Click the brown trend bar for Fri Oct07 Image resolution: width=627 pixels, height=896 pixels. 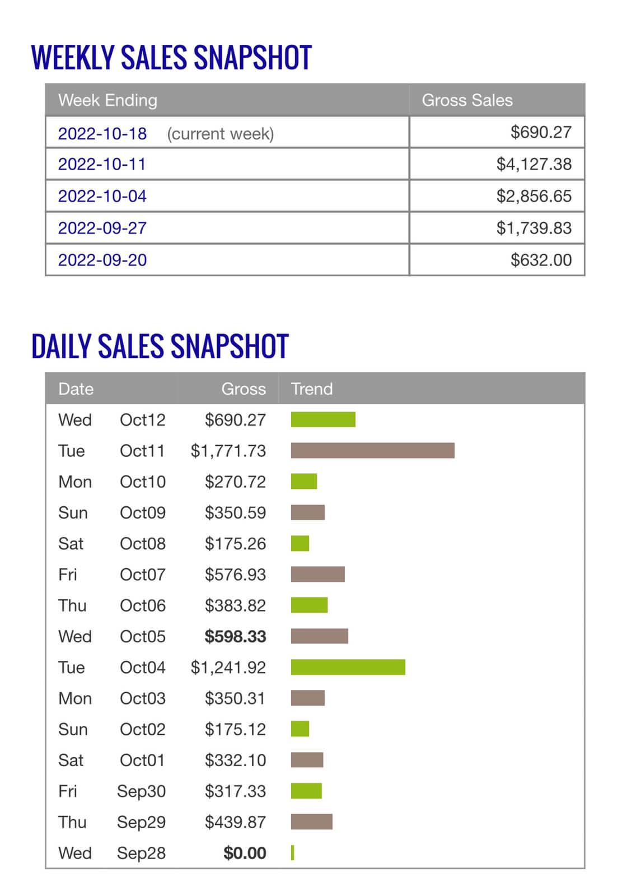318,574
